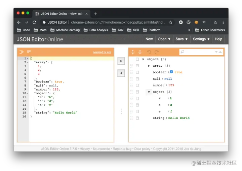Expand the array [3] node
Viewport: 242px width, 171px height.
(x=149, y=66)
